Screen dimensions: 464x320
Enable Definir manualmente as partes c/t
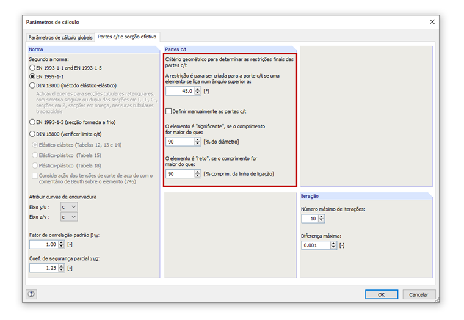169,111
